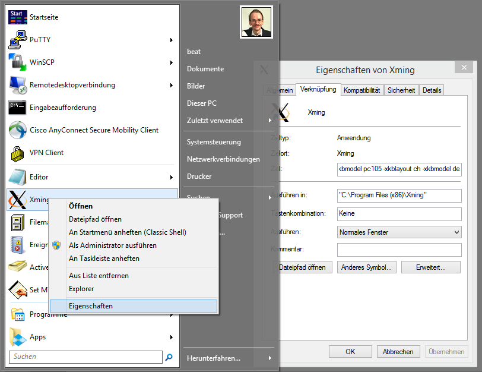Close the Eigenschaften von Xming dialog
This screenshot has height=372, width=482.
tap(464, 67)
